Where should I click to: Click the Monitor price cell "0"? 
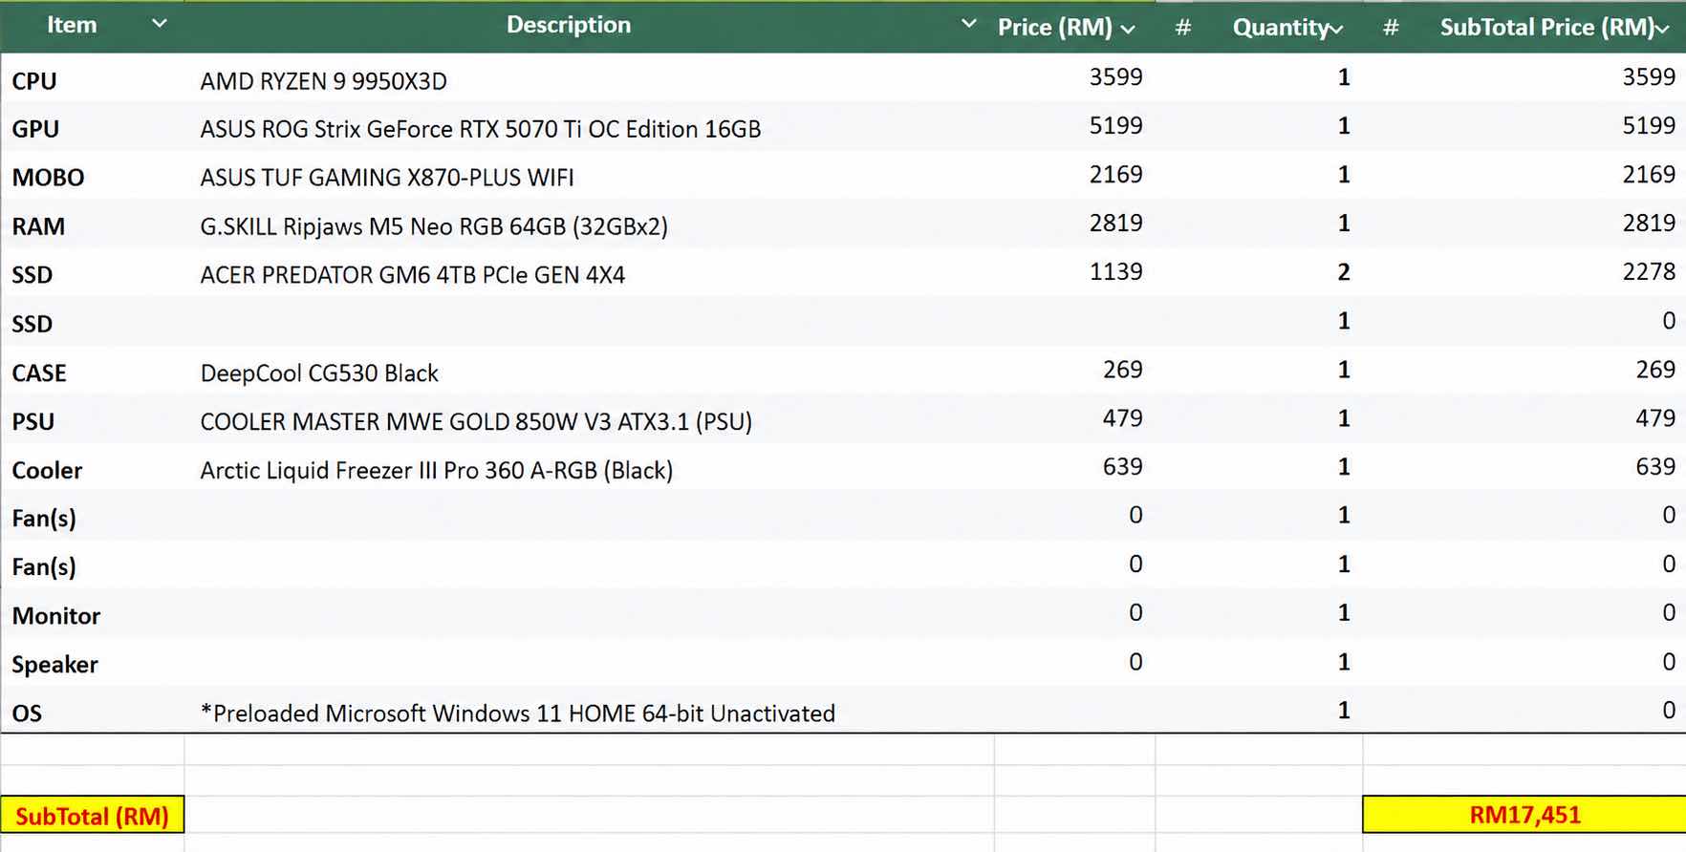[x=1135, y=612]
